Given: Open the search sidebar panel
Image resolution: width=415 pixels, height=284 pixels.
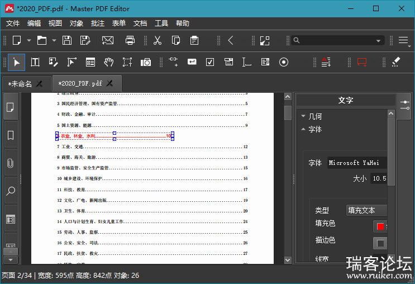Looking at the screenshot, I should tap(10, 191).
